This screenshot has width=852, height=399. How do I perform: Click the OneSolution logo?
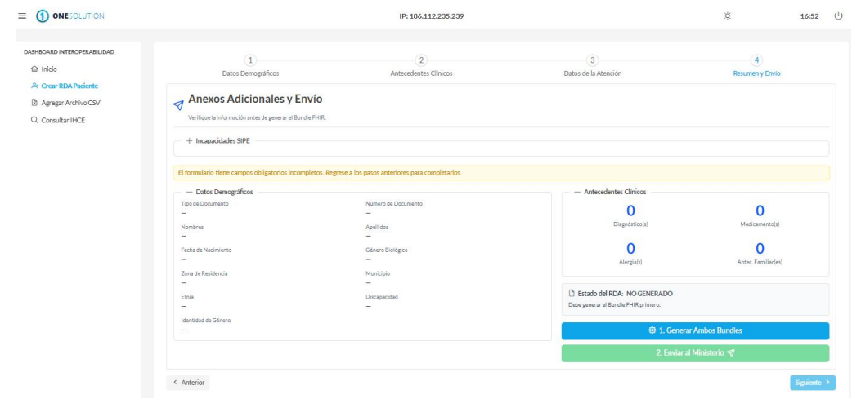tap(70, 16)
